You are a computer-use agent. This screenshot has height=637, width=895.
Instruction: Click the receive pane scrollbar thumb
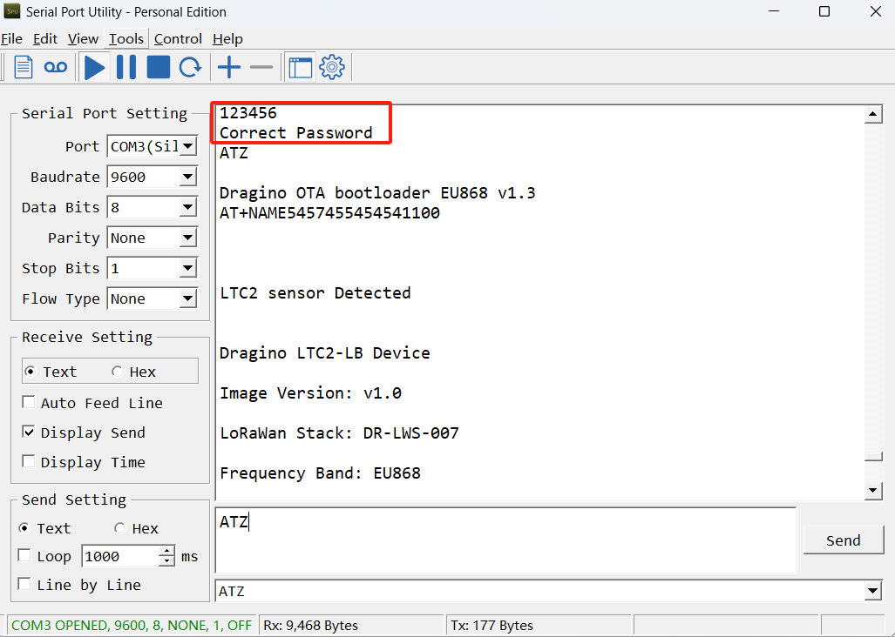[x=873, y=457]
